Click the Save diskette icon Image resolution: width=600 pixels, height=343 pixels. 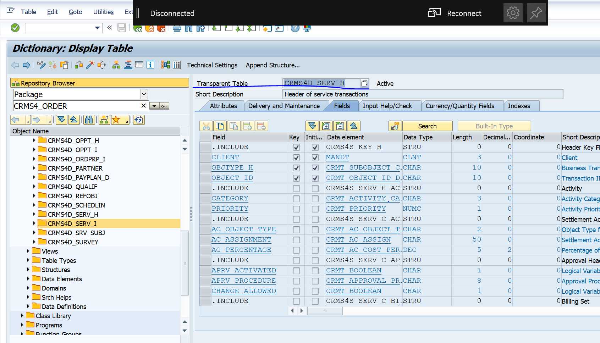click(x=122, y=28)
